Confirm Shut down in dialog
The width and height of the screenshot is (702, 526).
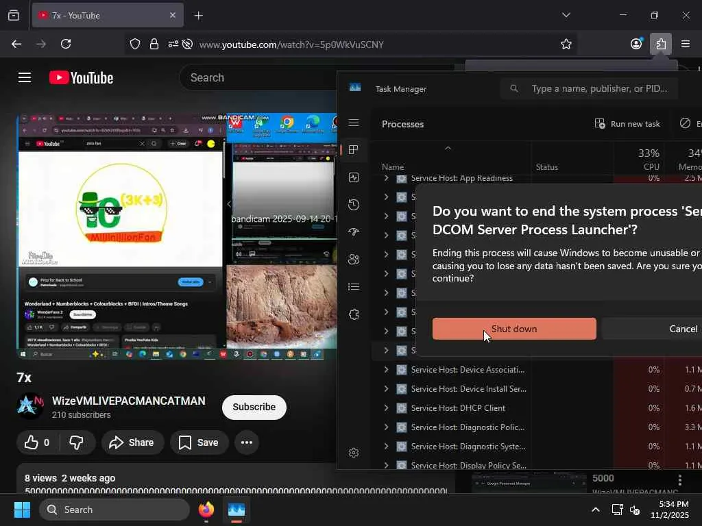pos(514,329)
